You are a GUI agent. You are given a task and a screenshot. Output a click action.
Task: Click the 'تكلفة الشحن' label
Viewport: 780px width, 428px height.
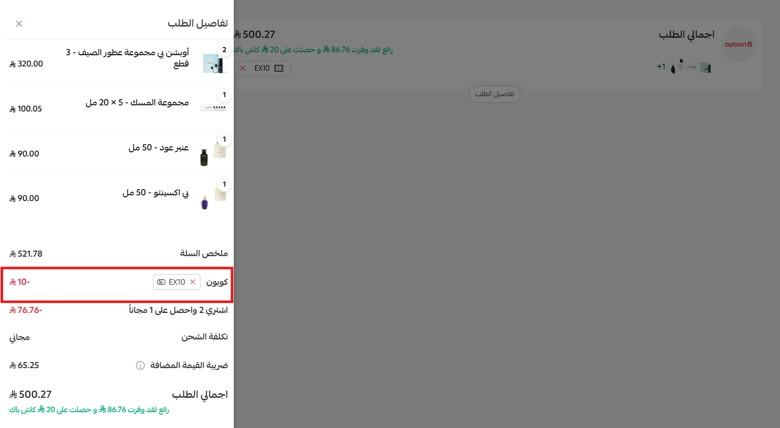coord(205,337)
